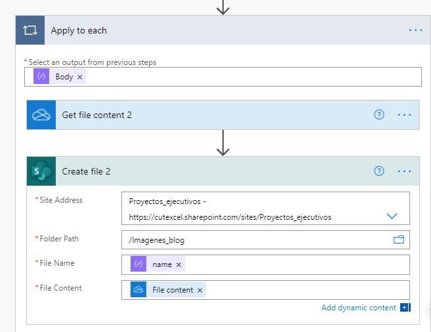
Task: Click the File Content label
Action: (x=60, y=288)
